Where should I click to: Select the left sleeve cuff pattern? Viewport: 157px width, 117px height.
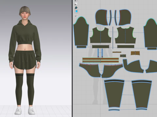[81, 47]
